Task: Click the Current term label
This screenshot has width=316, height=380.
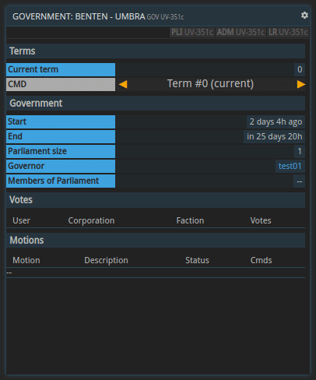Action: (61, 69)
